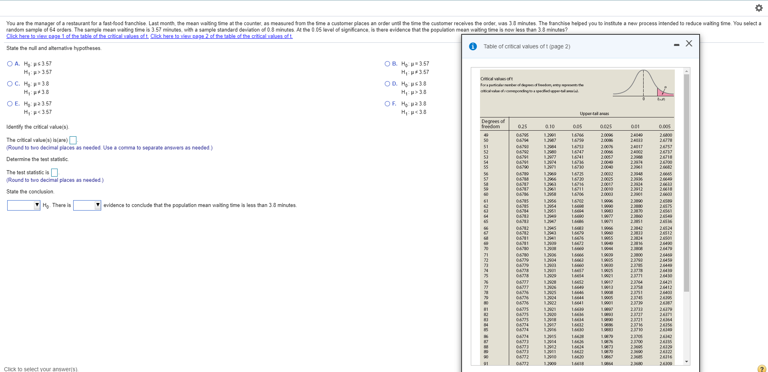Click 'State the null and alternative hypotheses' text
This screenshot has height=372, width=768.
point(54,48)
